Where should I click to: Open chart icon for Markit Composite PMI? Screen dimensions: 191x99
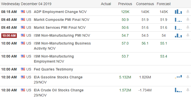click(178, 20)
